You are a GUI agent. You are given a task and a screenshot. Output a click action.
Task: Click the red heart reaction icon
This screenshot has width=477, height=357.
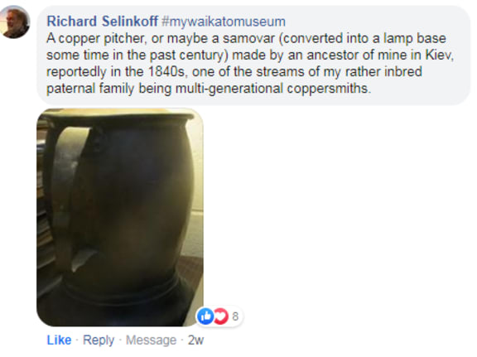221,316
